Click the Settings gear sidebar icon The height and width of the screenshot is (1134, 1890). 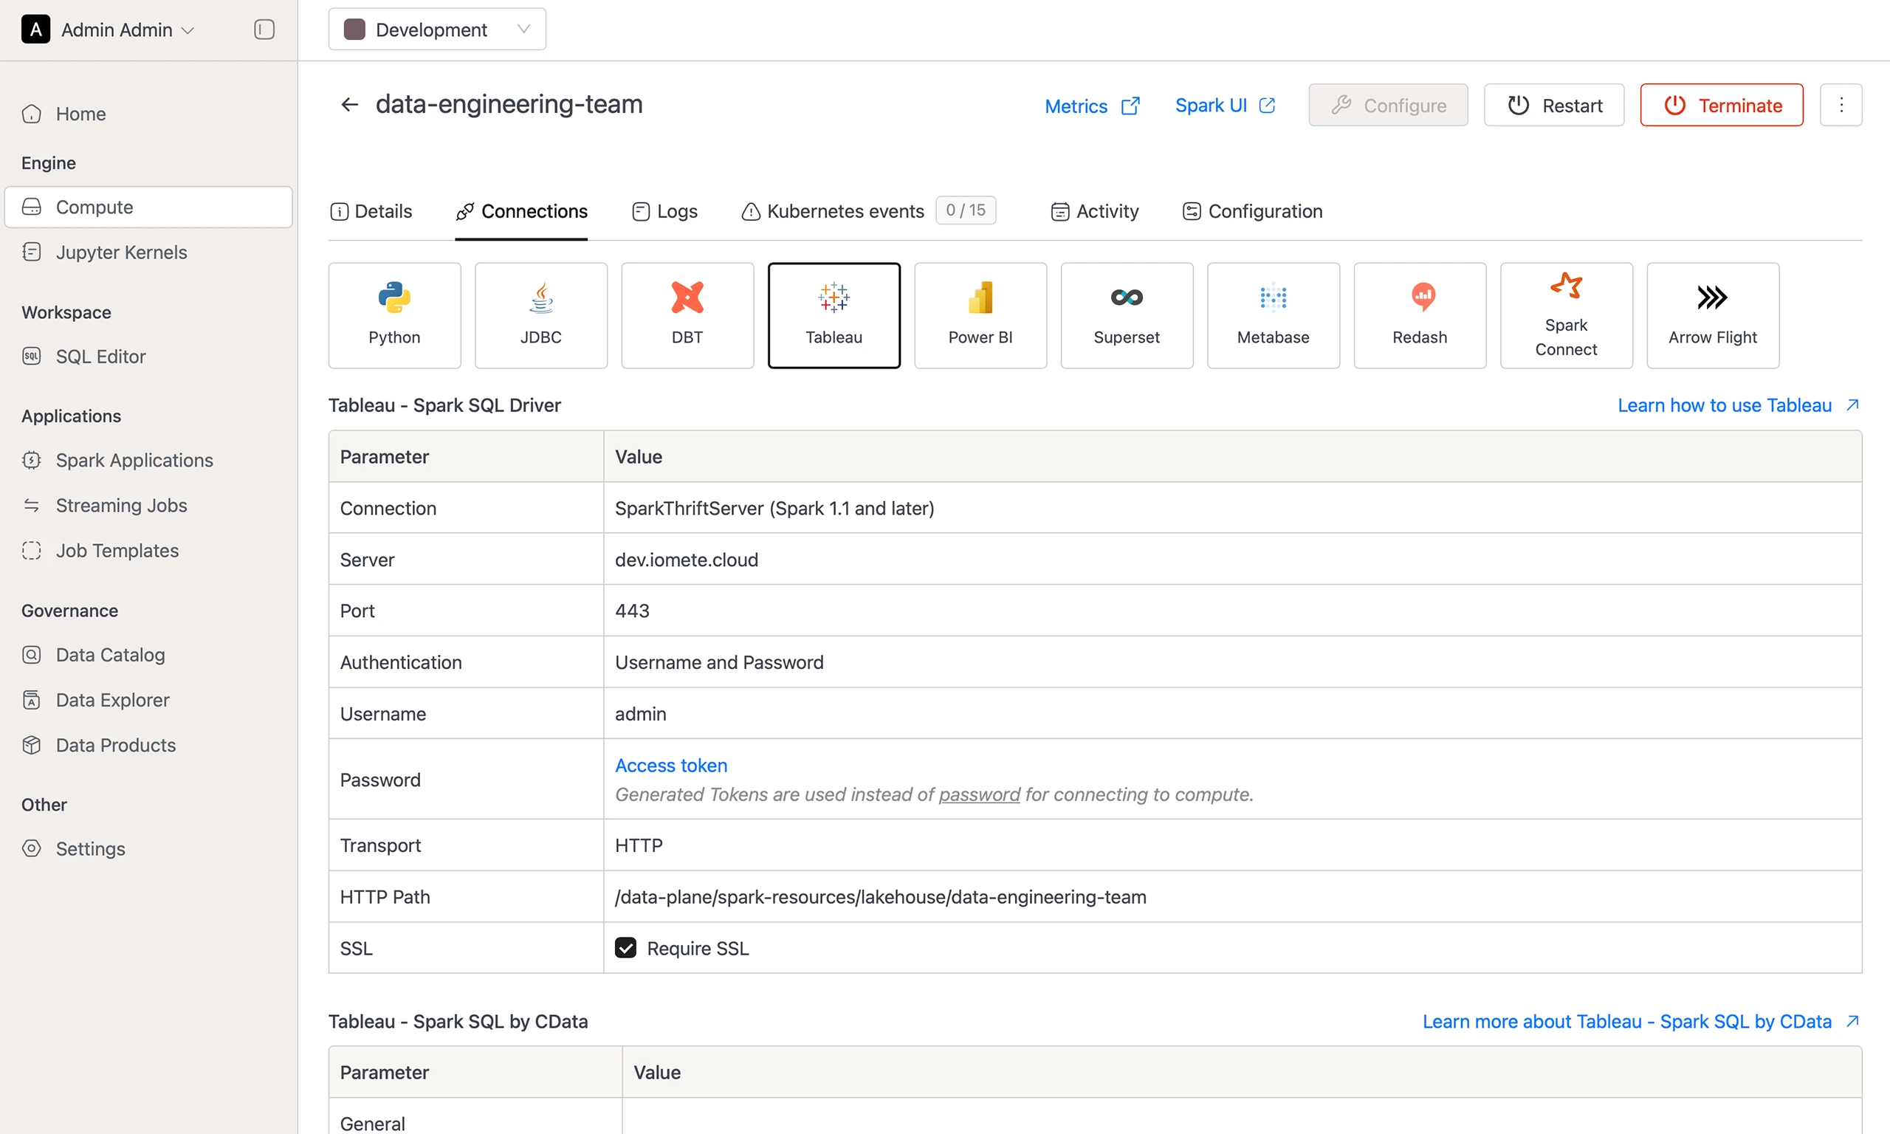[x=31, y=848]
